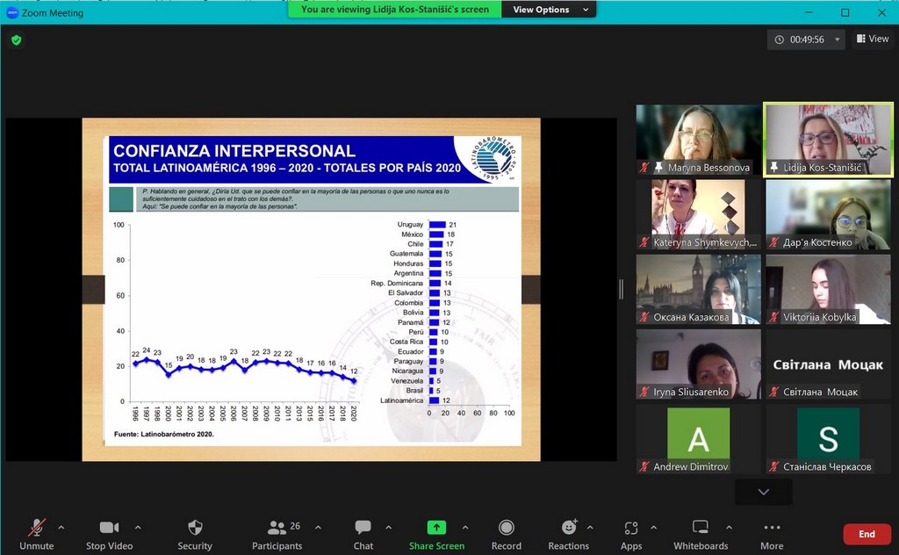Start recording with Record button
The width and height of the screenshot is (899, 555).
point(506,534)
